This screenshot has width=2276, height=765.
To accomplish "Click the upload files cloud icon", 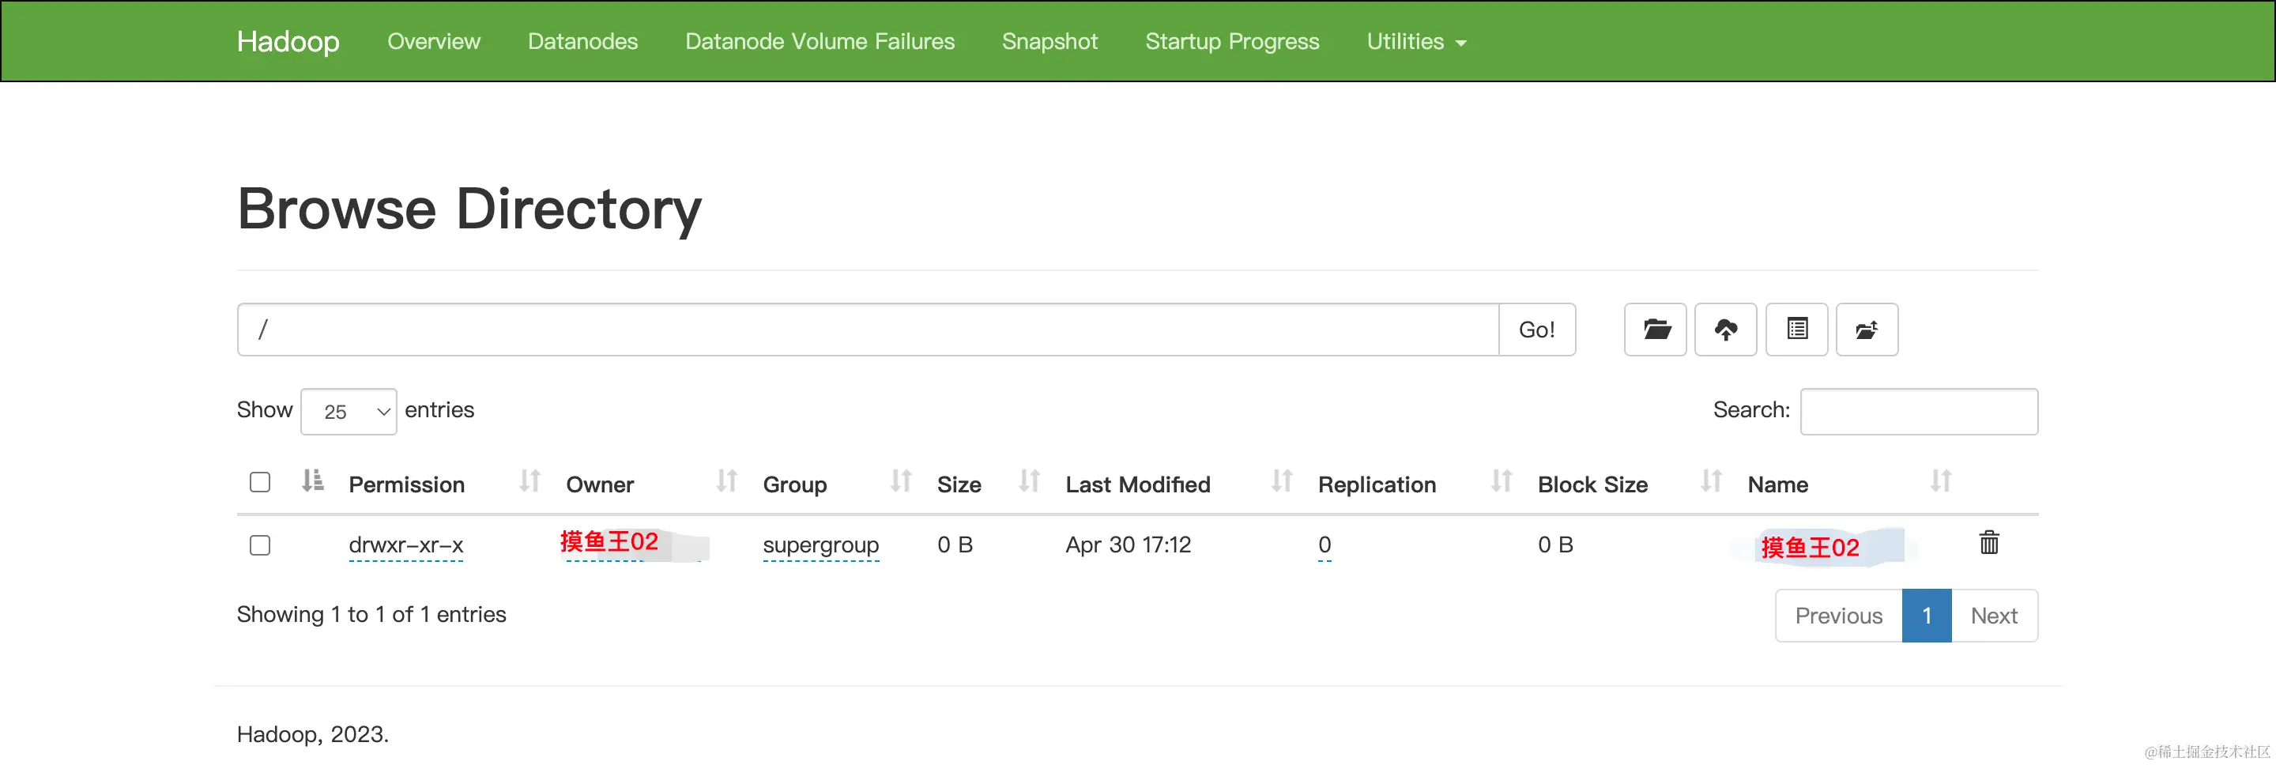I will coord(1725,330).
